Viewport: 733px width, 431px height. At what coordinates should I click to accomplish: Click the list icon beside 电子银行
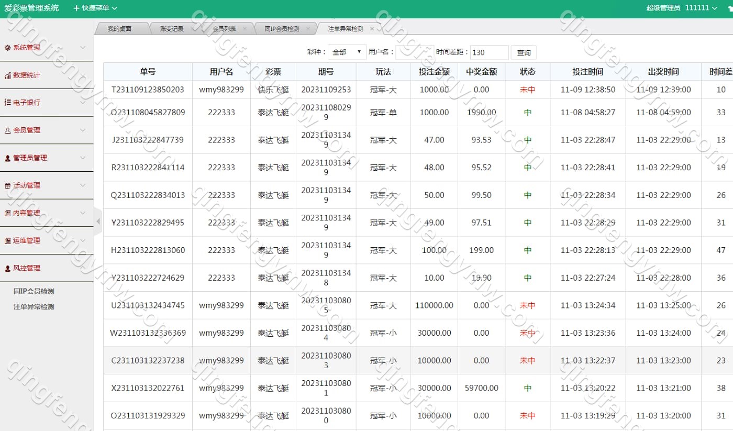click(7, 103)
